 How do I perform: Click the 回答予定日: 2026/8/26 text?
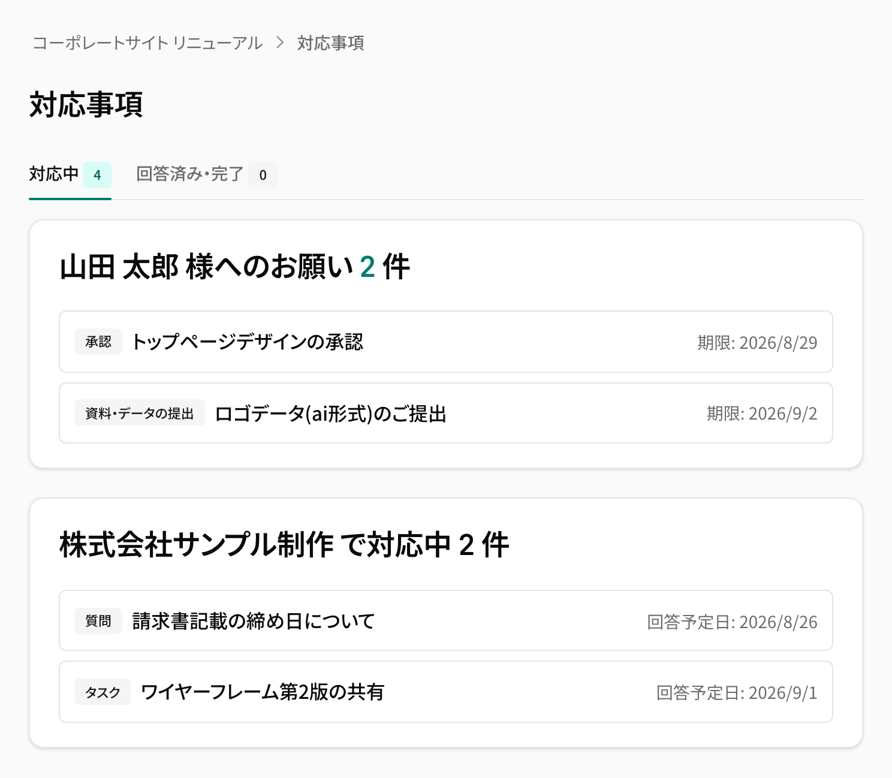[732, 622]
